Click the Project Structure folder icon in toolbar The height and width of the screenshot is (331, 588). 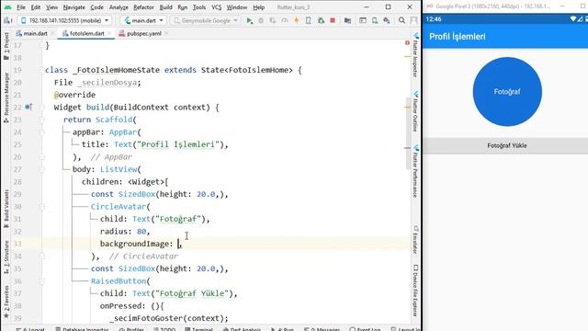(x=347, y=20)
